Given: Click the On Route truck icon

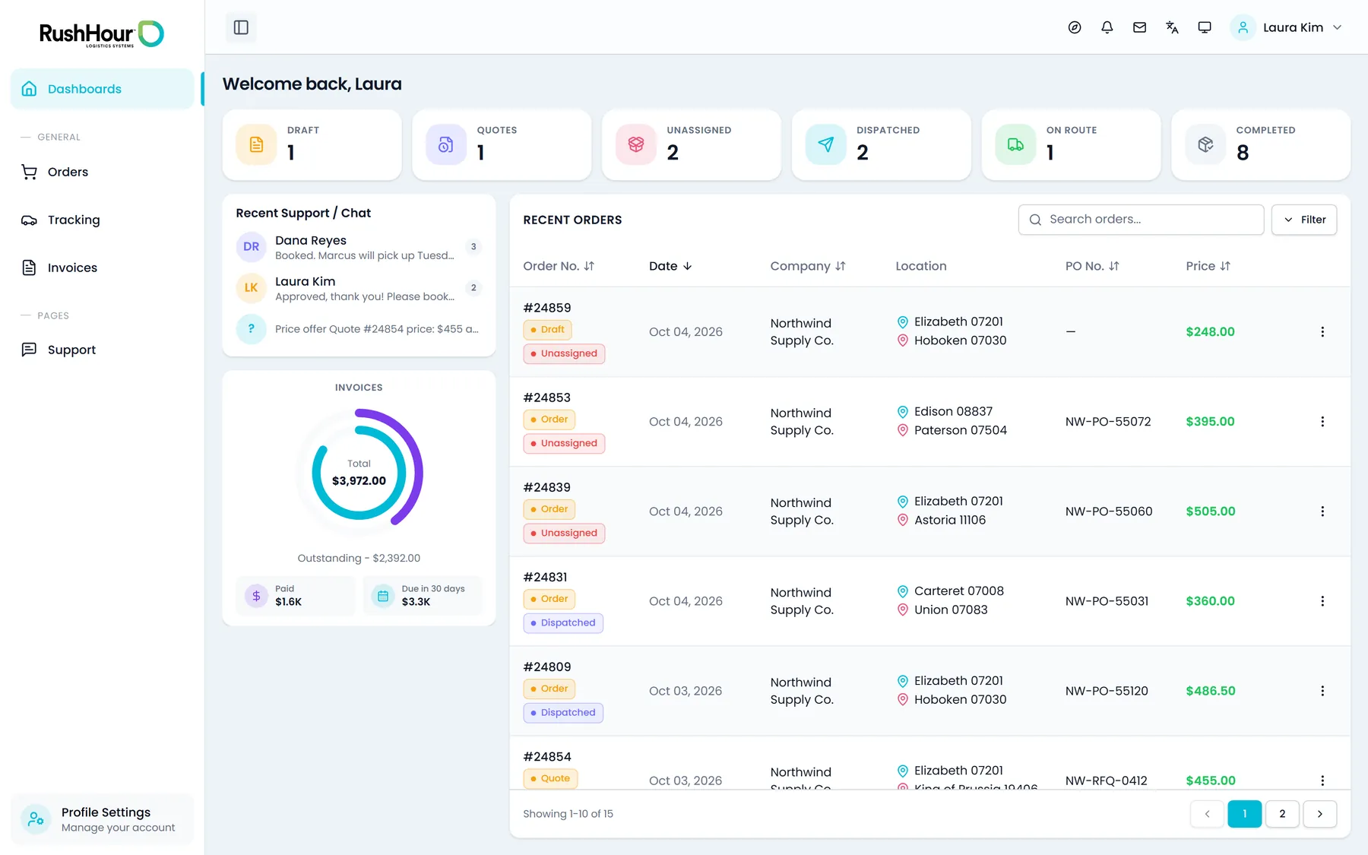Looking at the screenshot, I should tap(1016, 144).
